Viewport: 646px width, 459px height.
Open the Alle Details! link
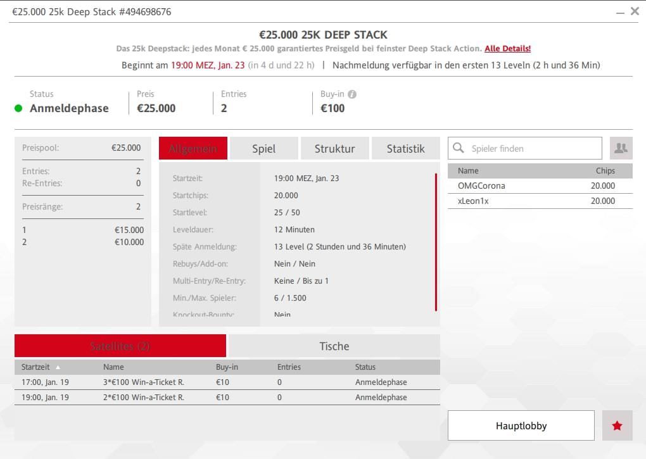click(x=507, y=49)
